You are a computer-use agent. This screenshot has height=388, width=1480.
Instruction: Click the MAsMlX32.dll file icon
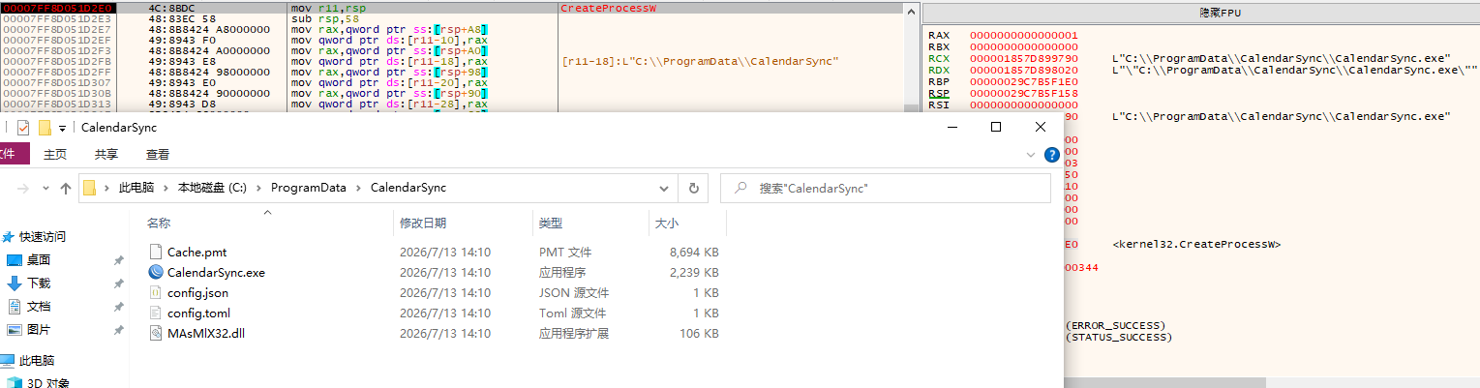point(156,333)
